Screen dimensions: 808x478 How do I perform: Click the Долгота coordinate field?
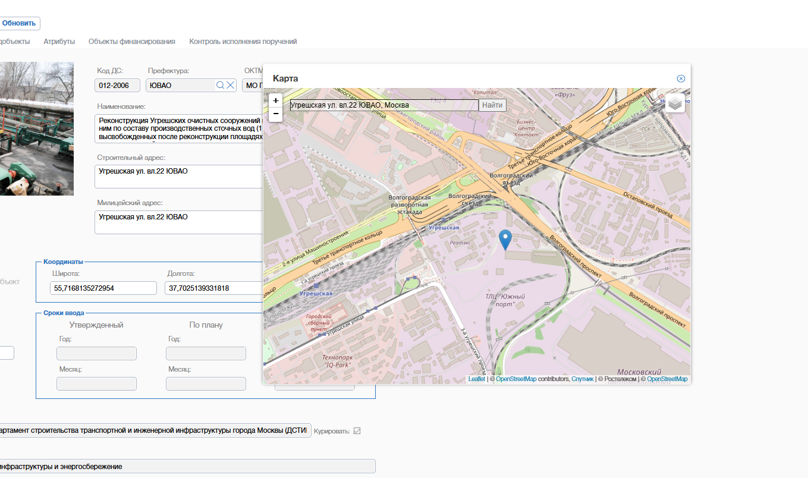[x=213, y=288]
